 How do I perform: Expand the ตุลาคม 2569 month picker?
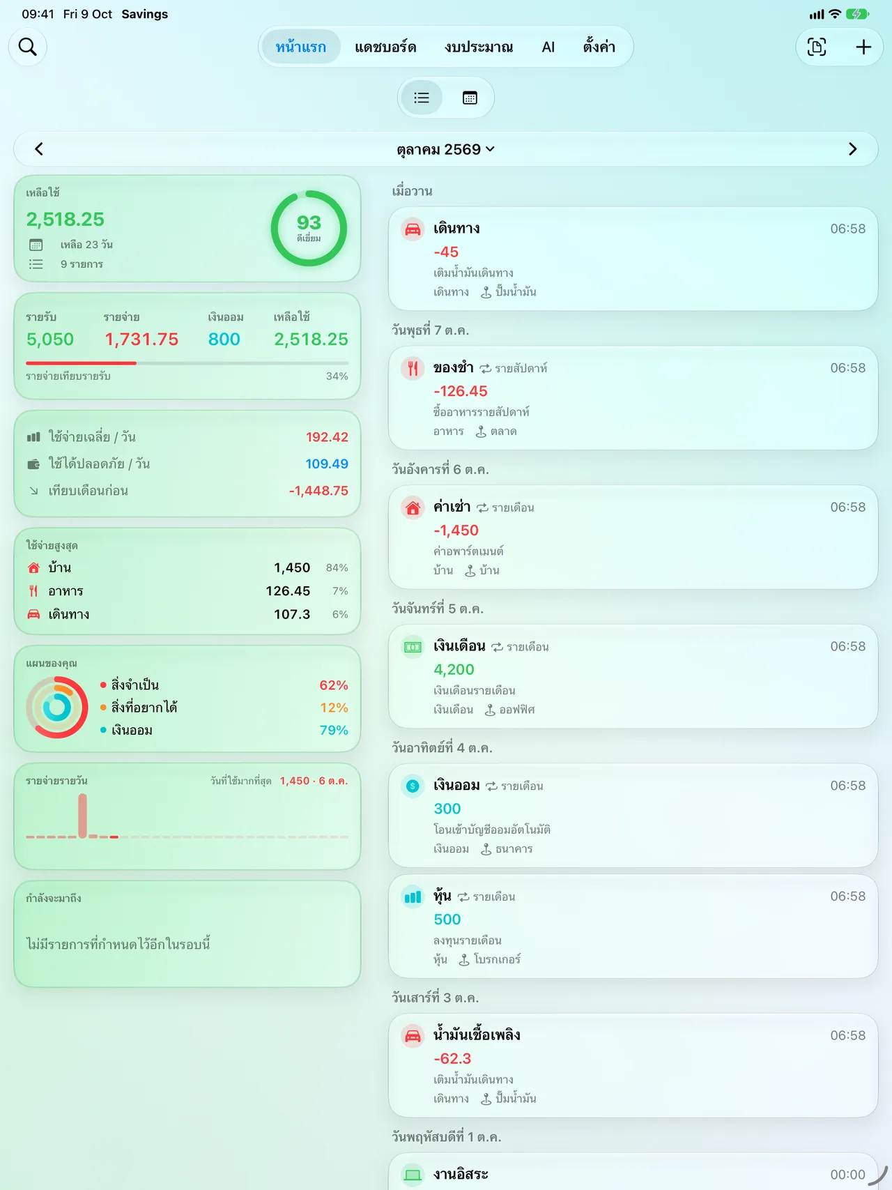pos(445,149)
